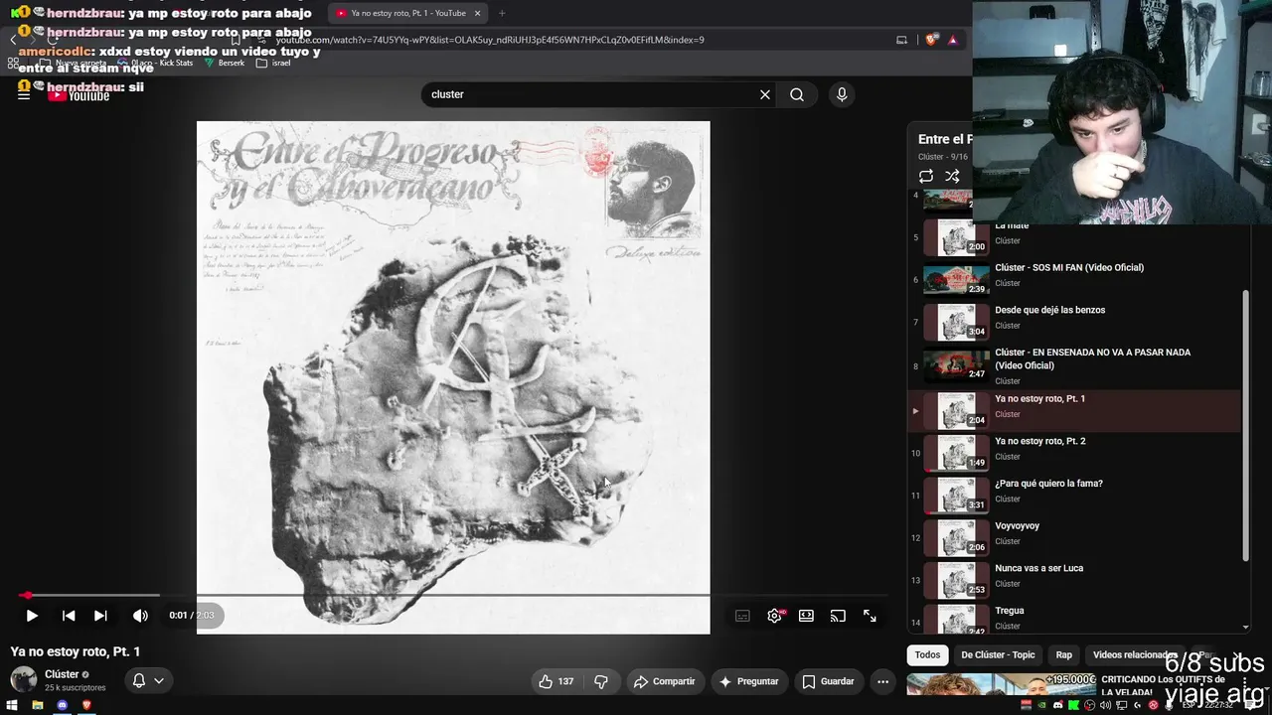The image size is (1272, 715).
Task: Select the 'Videos relacionados' chip
Action: click(1134, 654)
